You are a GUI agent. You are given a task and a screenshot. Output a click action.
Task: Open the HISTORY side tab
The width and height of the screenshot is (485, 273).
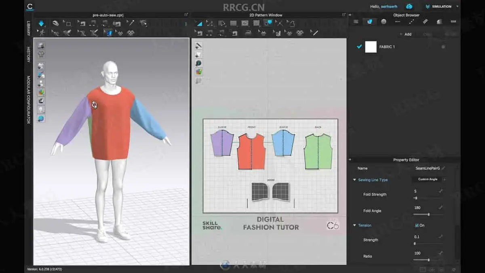[x=29, y=54]
